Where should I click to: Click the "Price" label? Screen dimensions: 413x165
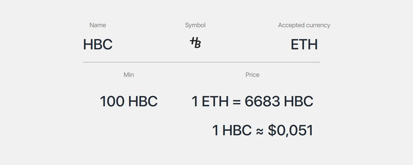(x=252, y=75)
